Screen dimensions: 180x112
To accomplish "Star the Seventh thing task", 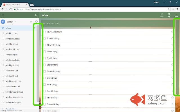I will tap(172, 71).
